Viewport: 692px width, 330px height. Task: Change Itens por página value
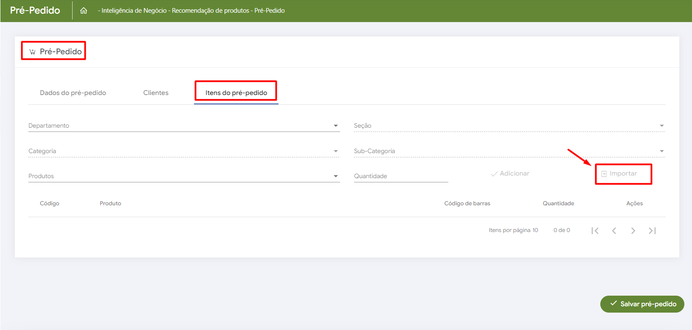(x=535, y=230)
